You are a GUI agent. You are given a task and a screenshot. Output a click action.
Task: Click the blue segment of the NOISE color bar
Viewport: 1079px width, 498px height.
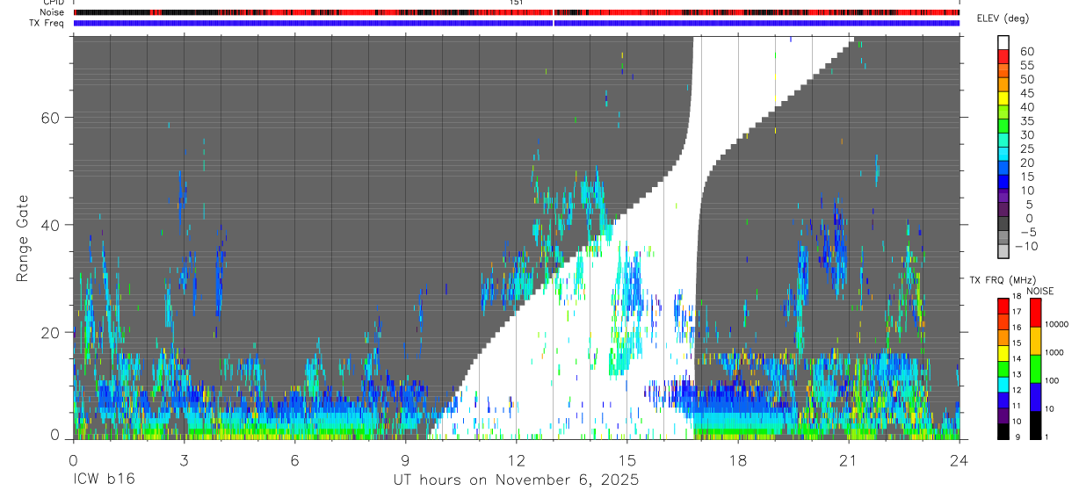click(1035, 397)
